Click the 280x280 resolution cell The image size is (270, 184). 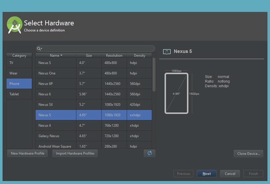point(114,145)
